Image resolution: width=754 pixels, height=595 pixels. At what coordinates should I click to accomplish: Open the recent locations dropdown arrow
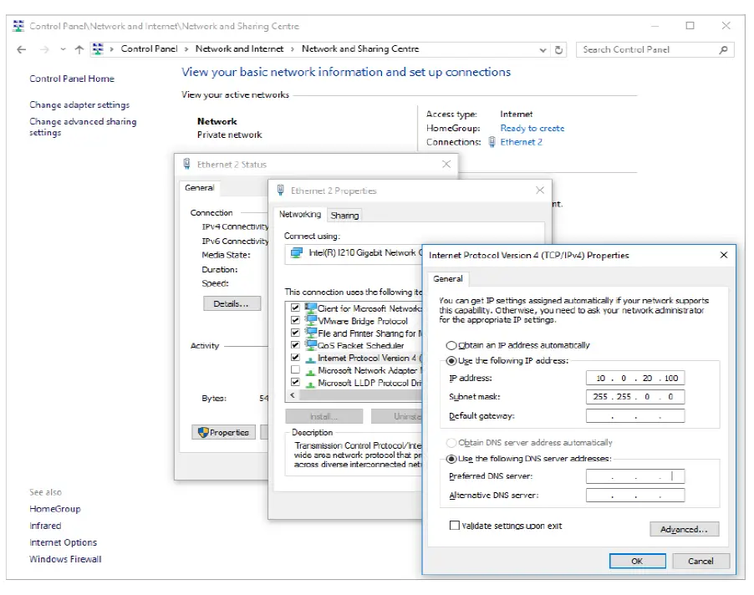click(x=64, y=49)
